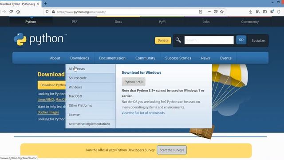This screenshot has width=284, height=160.
Task: Open the Success Stories navigation menu
Action: 178,58
